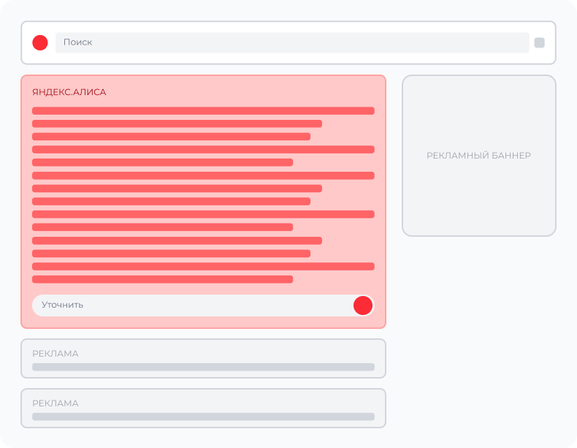Screen dimensions: 577x448
Task: Click third-to-last red line of Алиса answer
Action: 171,254
